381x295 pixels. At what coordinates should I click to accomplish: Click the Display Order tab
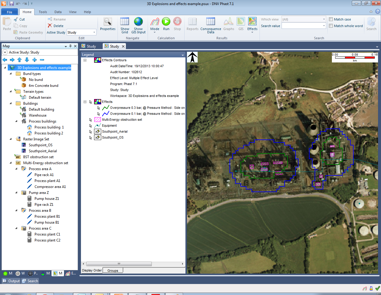pyautogui.click(x=92, y=270)
